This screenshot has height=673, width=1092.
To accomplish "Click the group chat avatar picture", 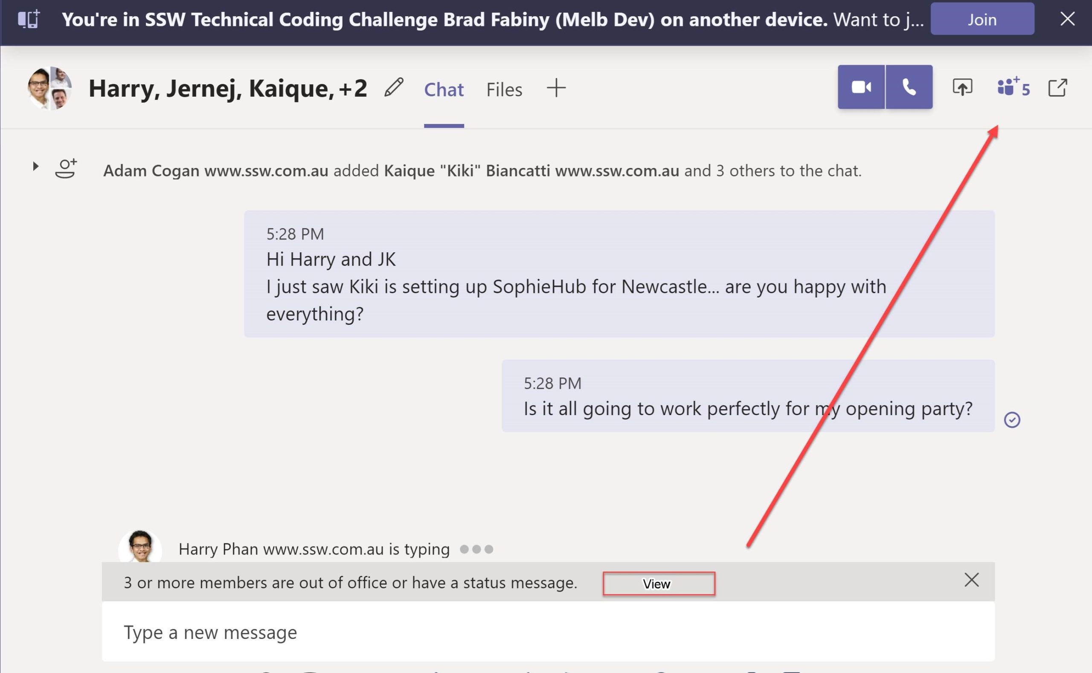I will pos(49,88).
